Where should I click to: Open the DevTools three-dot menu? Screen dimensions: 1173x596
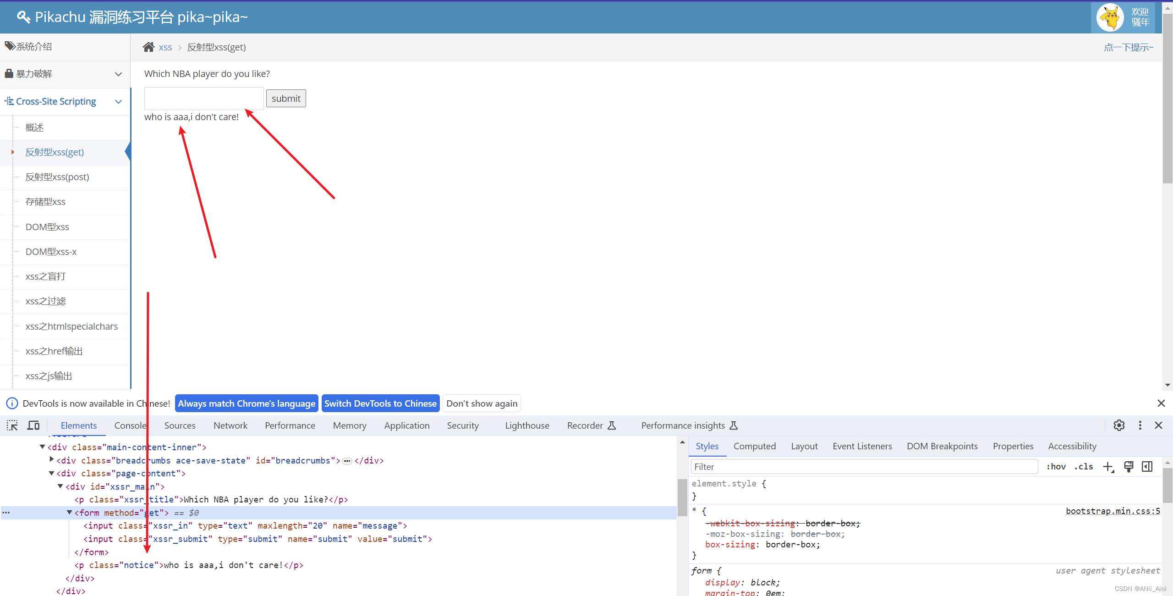pos(1140,425)
